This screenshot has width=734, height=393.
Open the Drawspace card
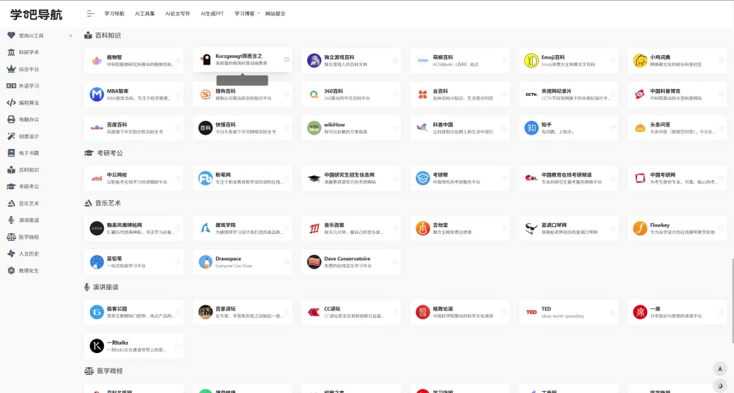(x=243, y=262)
